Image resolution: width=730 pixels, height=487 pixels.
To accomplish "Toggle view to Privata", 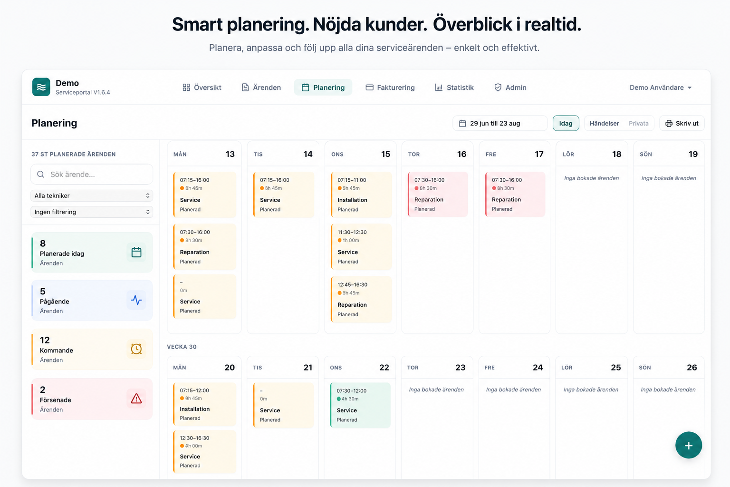I will (x=638, y=124).
